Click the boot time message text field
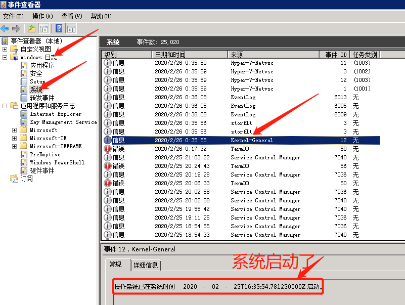The width and height of the screenshot is (405, 305). pos(218,286)
